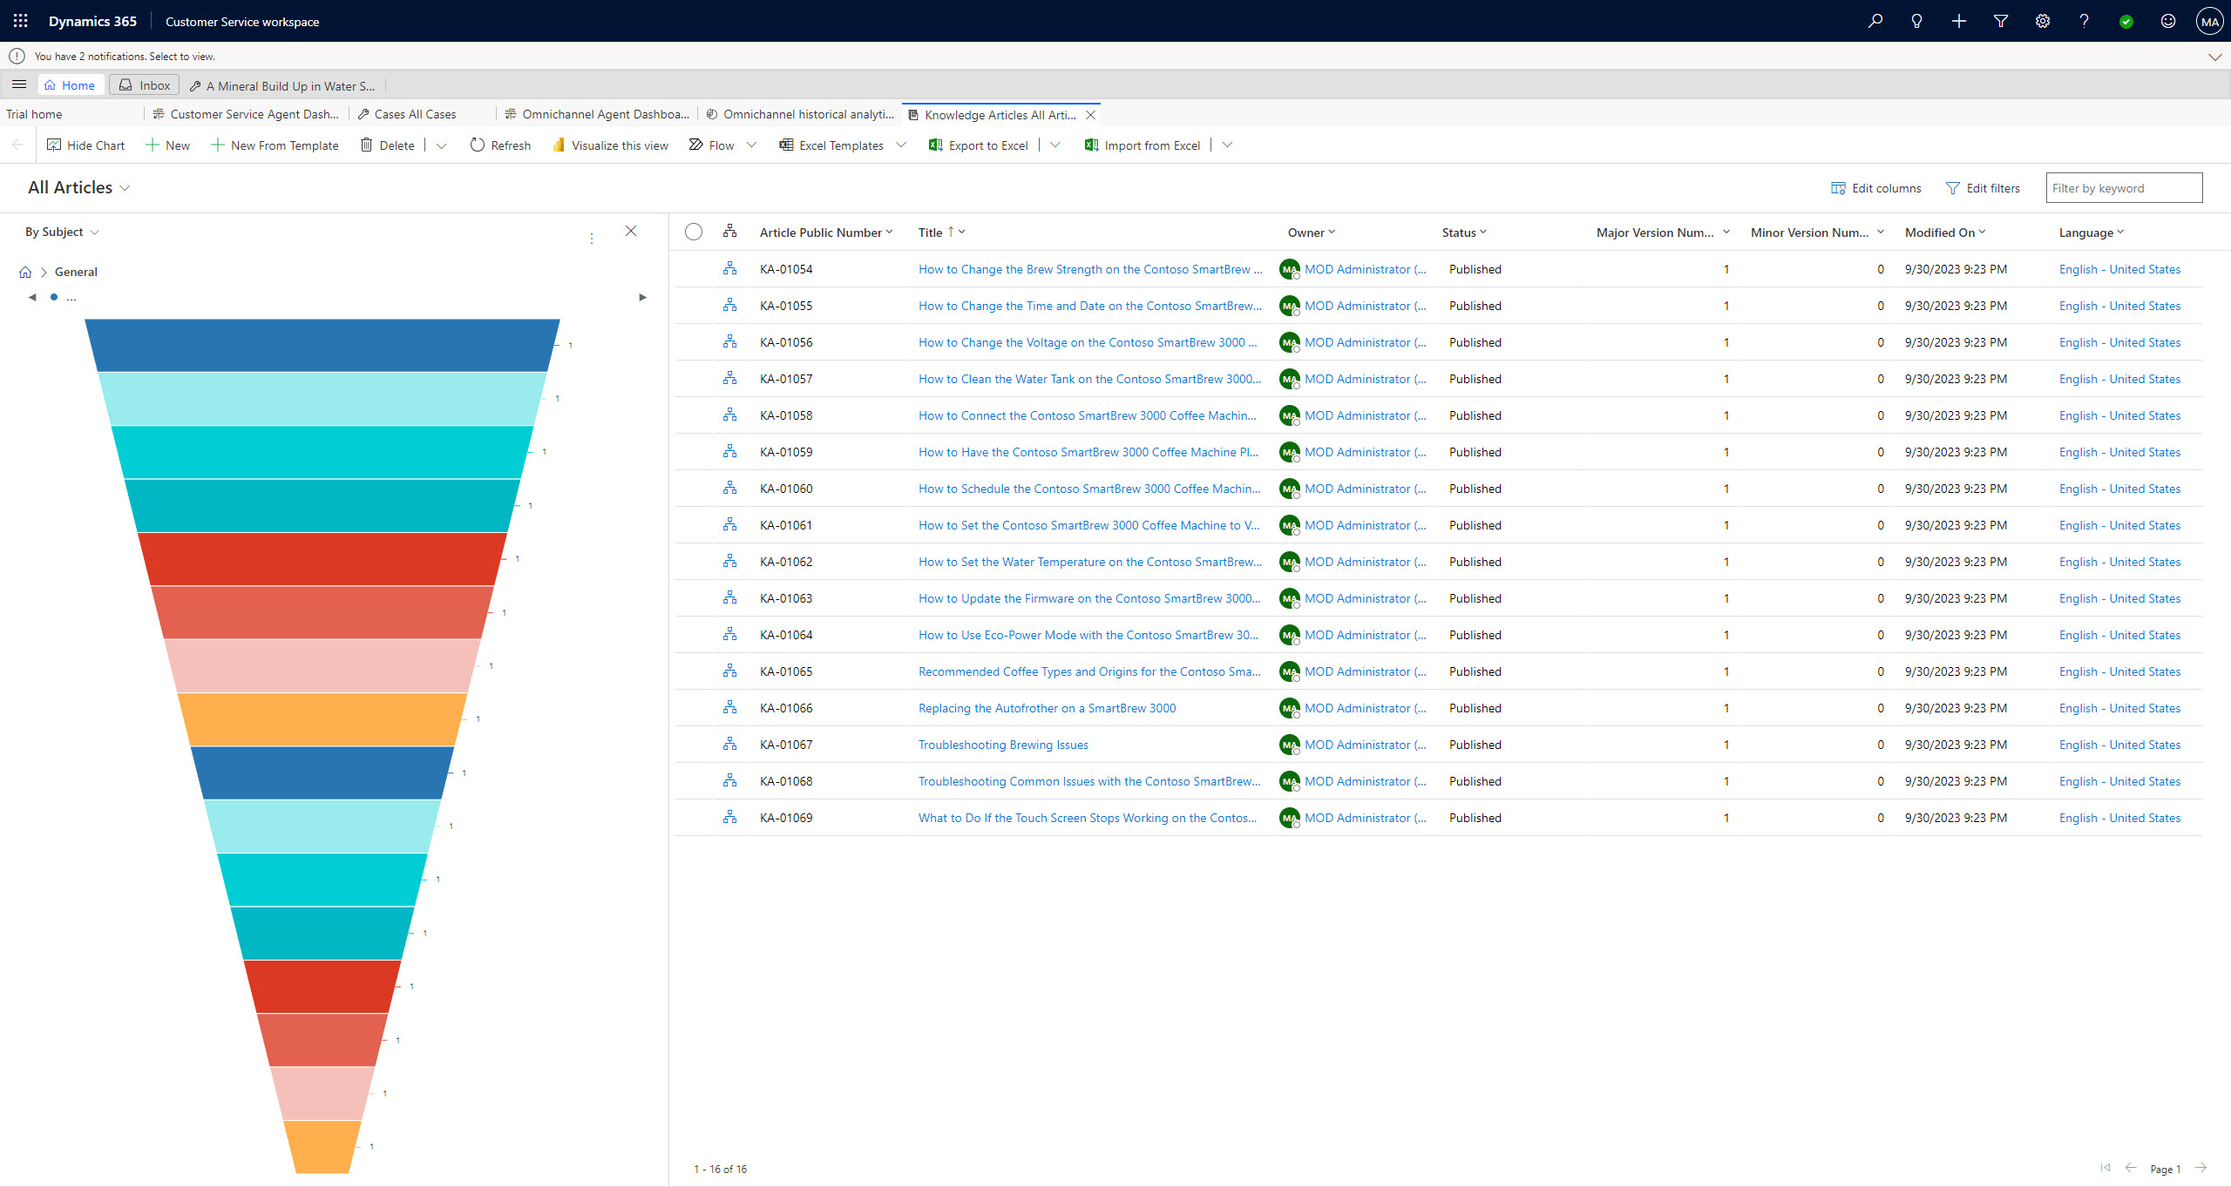Image resolution: width=2231 pixels, height=1187 pixels.
Task: Open Omnichannel historical analytics tab
Action: [x=800, y=114]
